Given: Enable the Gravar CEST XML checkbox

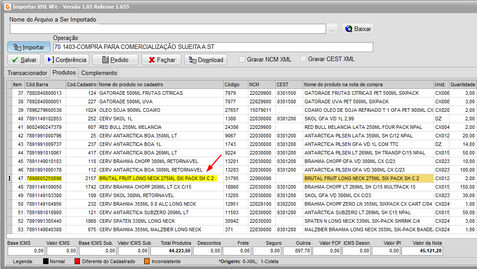Looking at the screenshot, I should [x=303, y=59].
